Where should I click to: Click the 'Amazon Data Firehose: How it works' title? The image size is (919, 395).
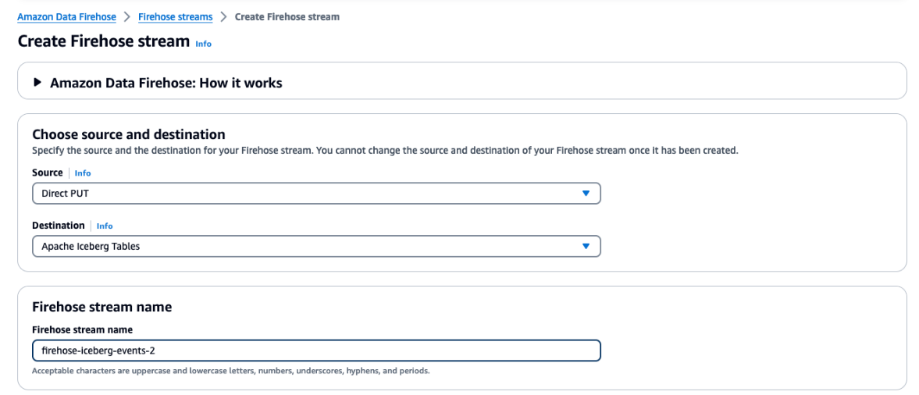point(166,83)
